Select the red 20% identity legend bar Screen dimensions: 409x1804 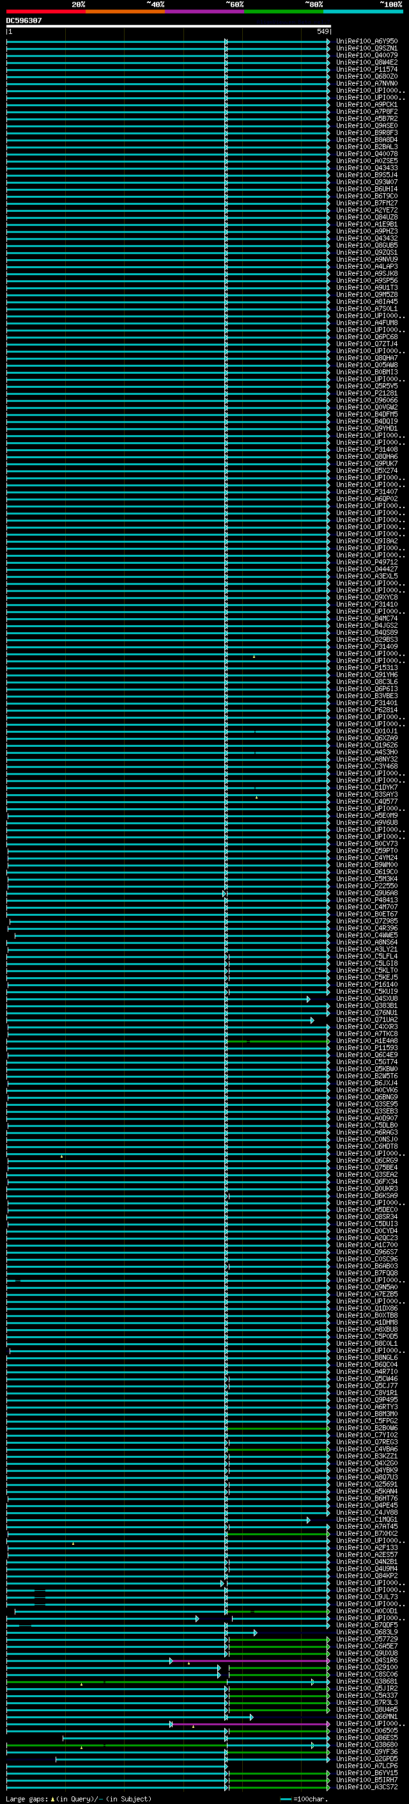(46, 12)
